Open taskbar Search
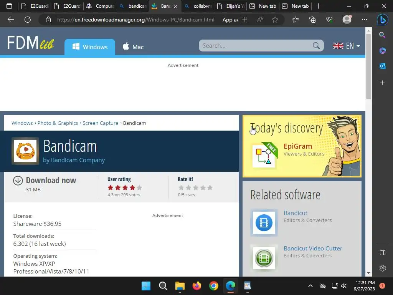The image size is (393, 295). tap(163, 286)
